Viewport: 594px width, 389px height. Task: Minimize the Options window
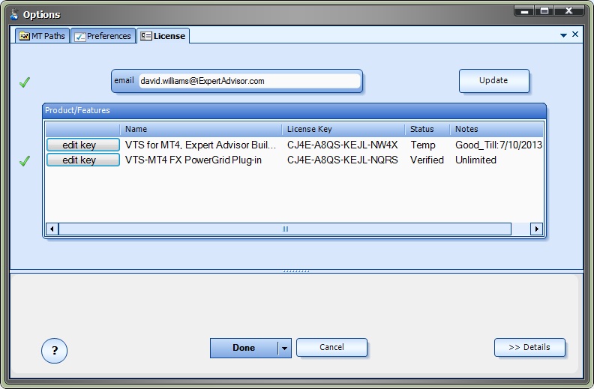tap(525, 11)
